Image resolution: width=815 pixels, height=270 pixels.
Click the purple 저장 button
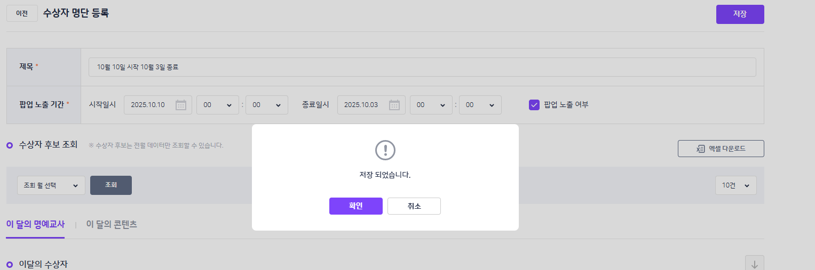(x=740, y=14)
